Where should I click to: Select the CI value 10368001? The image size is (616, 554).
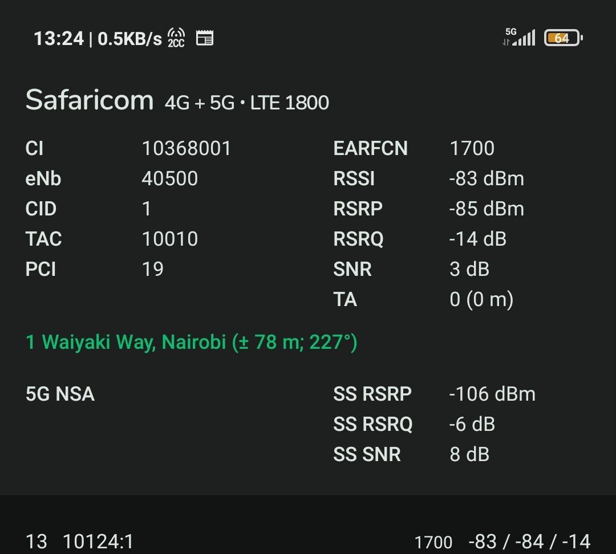[x=186, y=148]
